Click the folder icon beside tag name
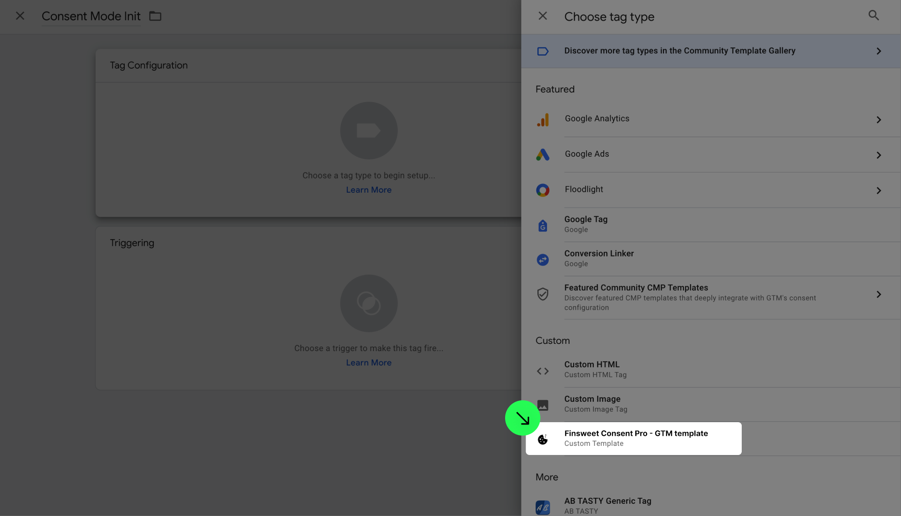This screenshot has height=516, width=901. tap(155, 16)
